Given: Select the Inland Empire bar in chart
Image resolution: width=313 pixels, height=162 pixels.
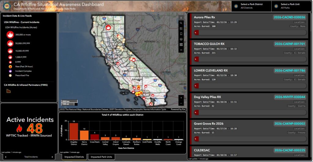Looking at the screenshot, I should pyautogui.click(x=115, y=138).
